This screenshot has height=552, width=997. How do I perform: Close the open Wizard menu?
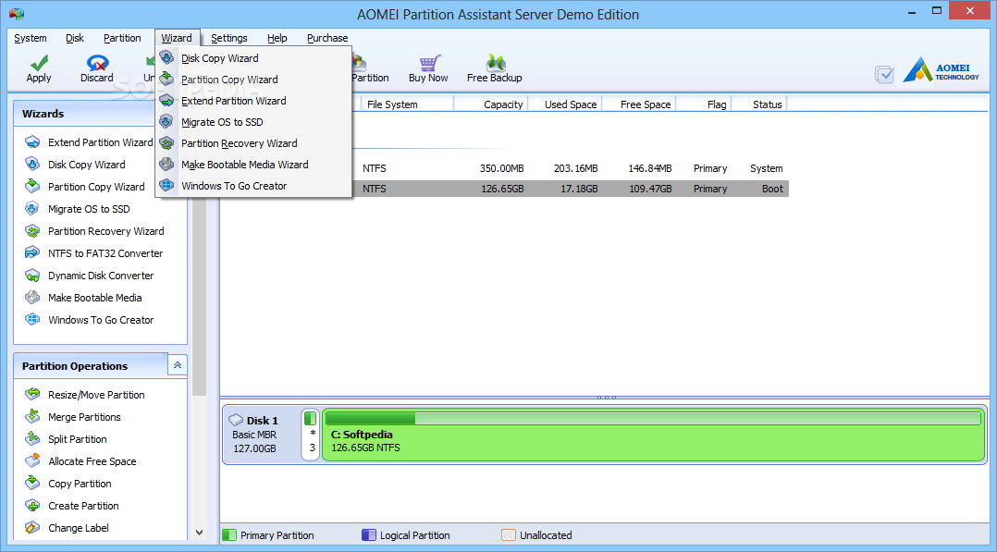point(177,38)
